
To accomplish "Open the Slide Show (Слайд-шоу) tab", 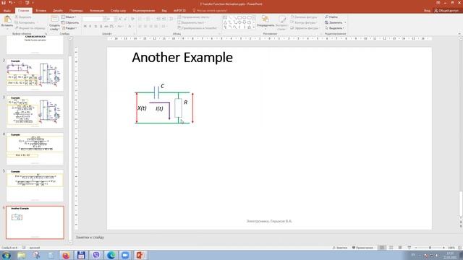I will [118, 10].
